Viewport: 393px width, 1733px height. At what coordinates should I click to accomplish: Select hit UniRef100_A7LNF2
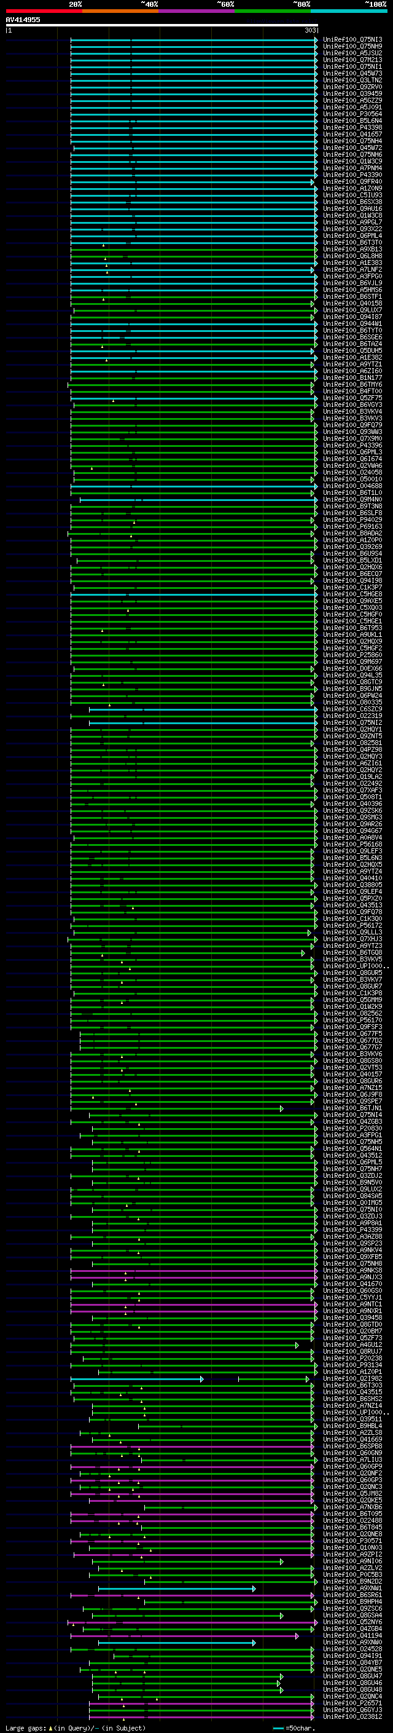click(352, 270)
